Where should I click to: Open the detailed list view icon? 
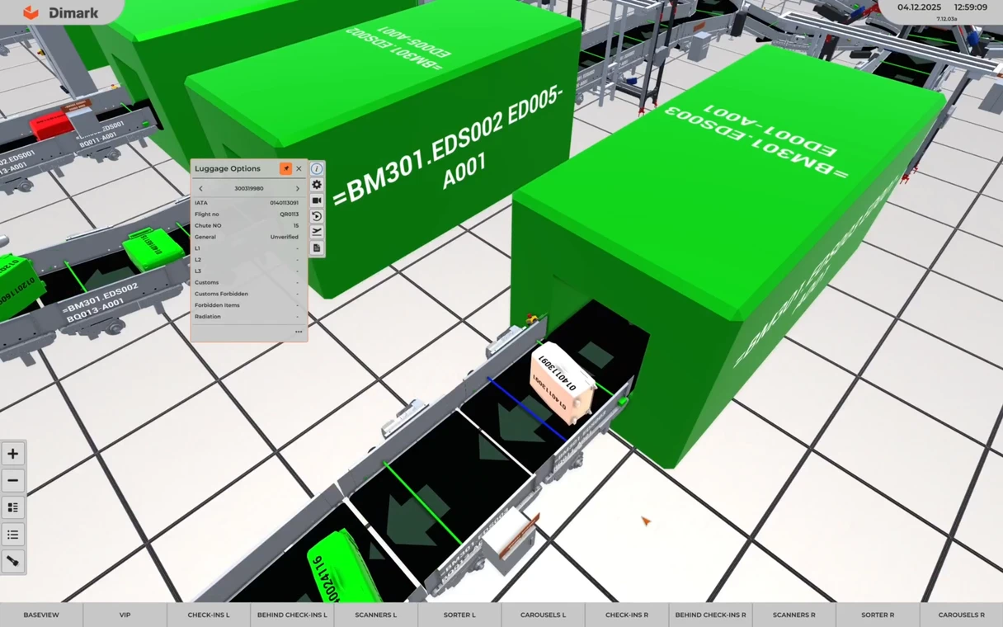click(13, 507)
